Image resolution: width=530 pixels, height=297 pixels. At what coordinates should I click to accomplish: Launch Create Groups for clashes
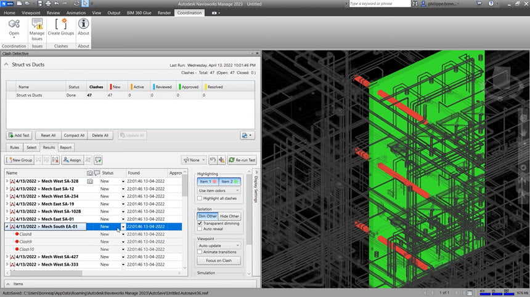(x=61, y=27)
